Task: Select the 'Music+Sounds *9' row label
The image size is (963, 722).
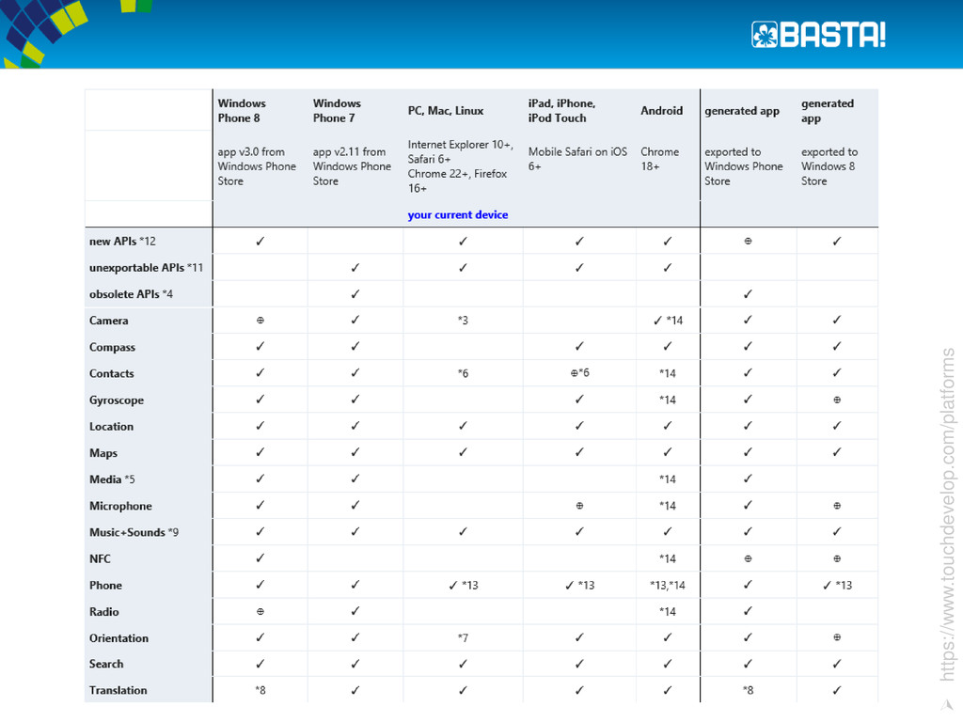Action: [134, 532]
